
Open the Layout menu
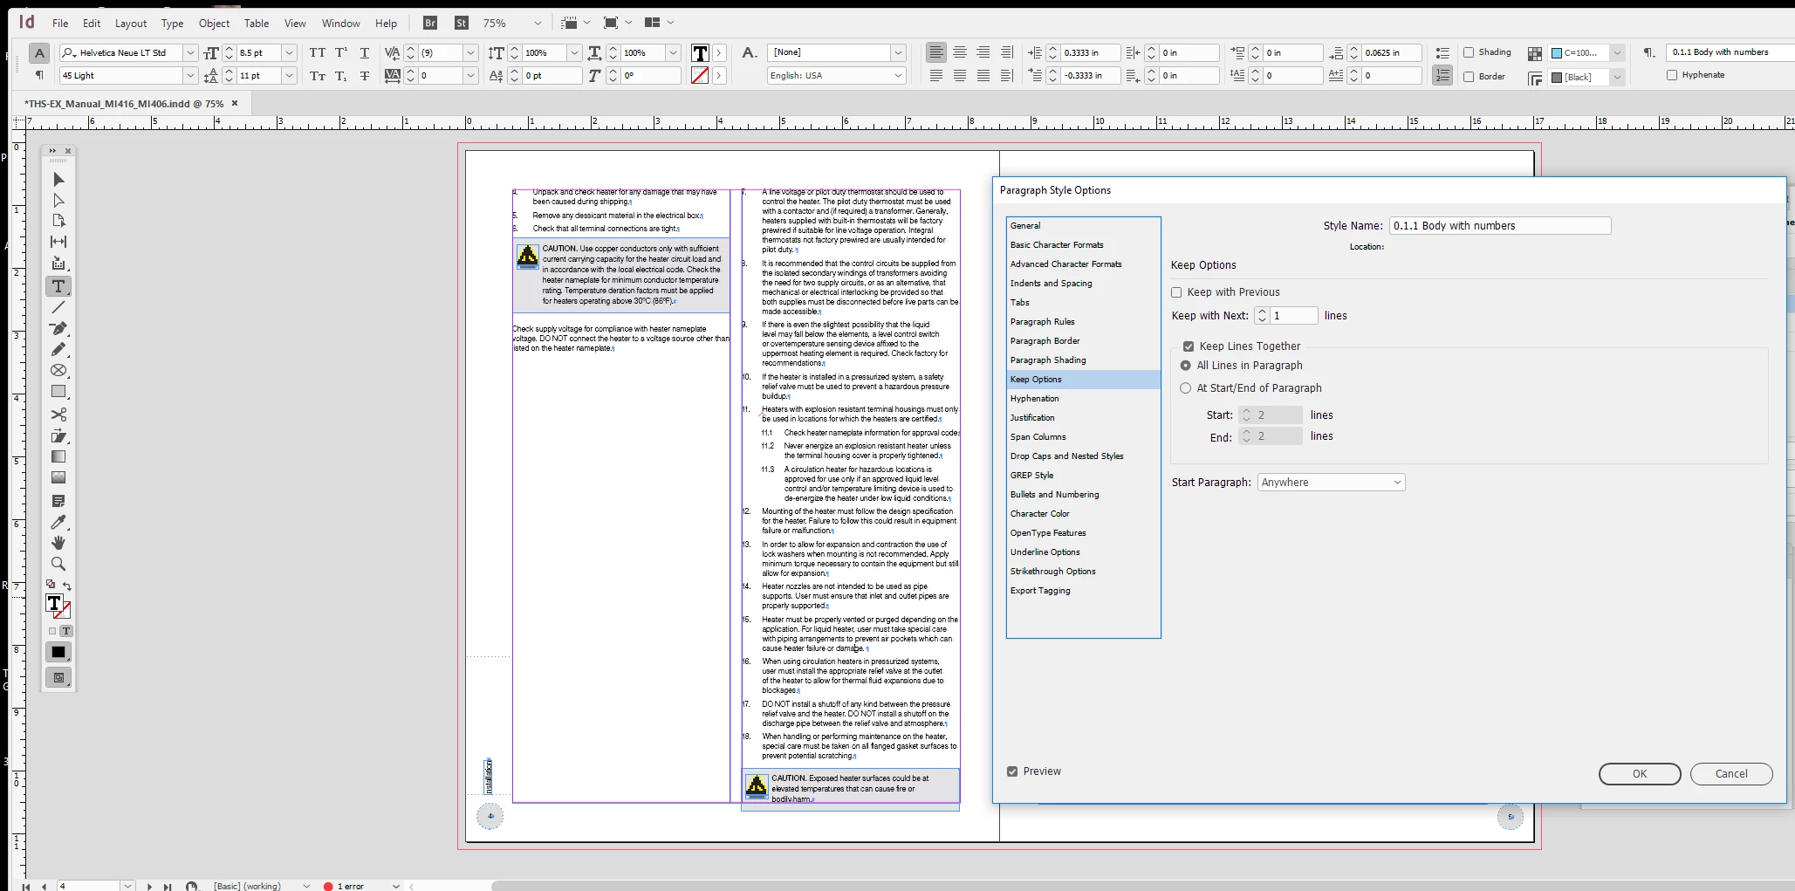(131, 24)
